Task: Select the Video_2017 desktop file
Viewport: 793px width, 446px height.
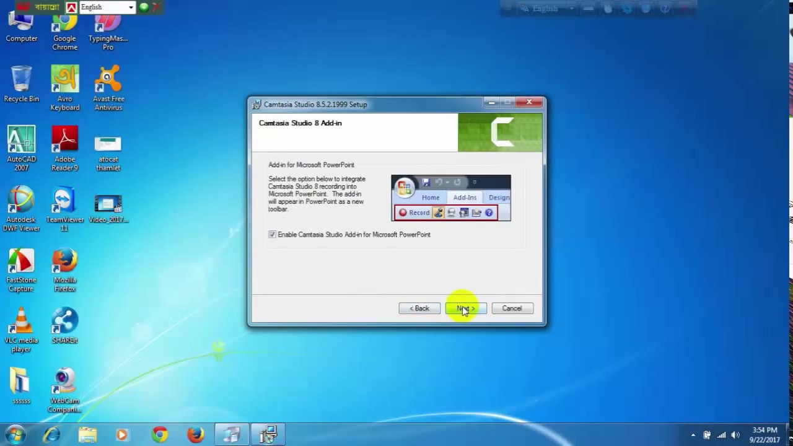Action: [x=108, y=209]
